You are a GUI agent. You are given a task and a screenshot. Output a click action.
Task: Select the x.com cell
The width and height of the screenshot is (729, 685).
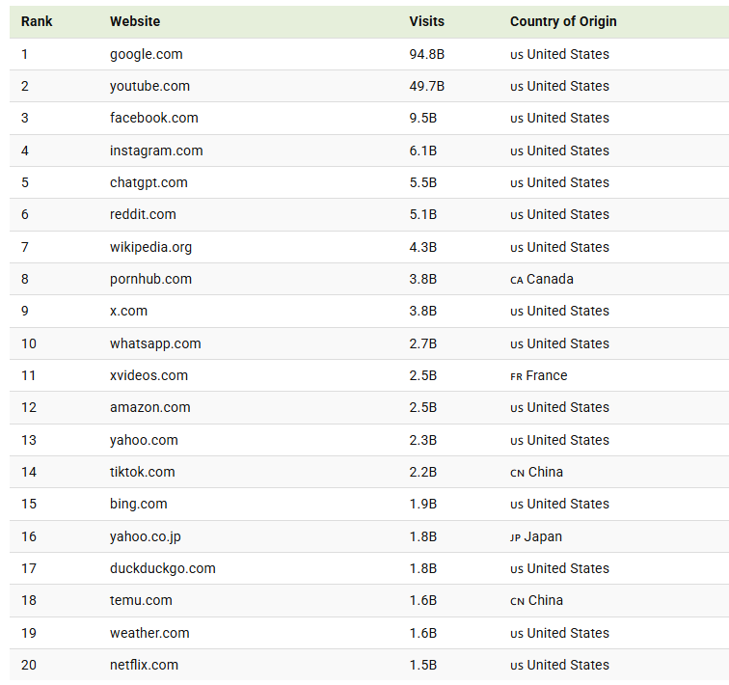[128, 311]
